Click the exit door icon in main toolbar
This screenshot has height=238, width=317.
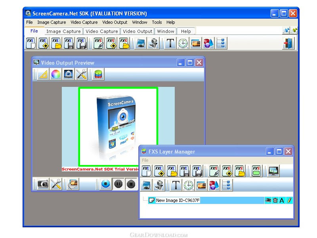[x=288, y=43]
